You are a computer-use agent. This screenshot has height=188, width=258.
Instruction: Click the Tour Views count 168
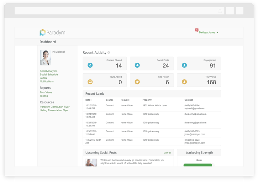(x=211, y=82)
